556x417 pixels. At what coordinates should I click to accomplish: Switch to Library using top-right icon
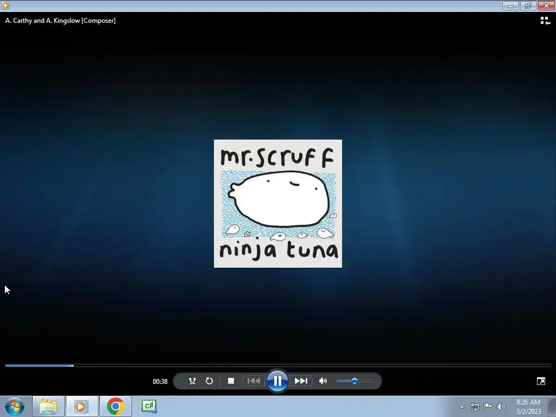pos(545,21)
